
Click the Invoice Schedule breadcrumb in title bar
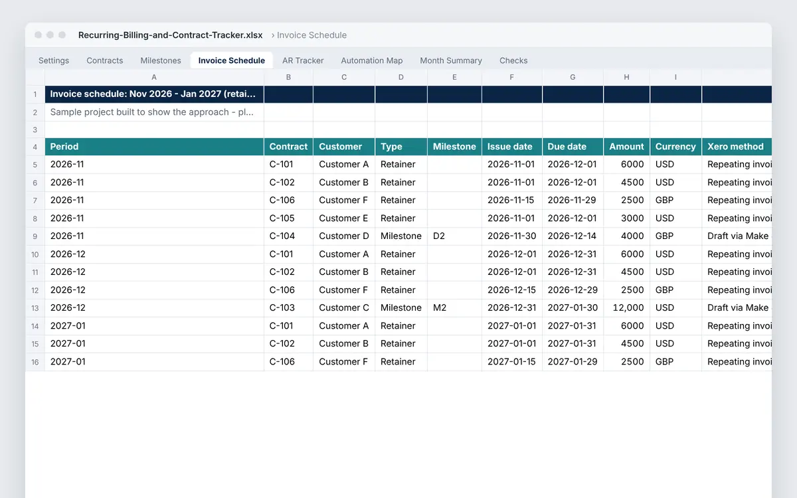[311, 35]
